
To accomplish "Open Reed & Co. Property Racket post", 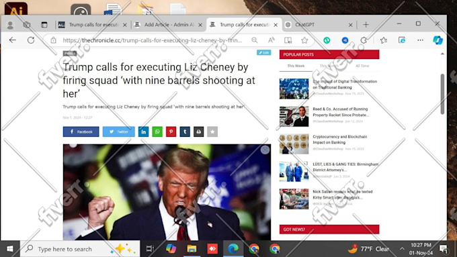I will click(x=341, y=112).
